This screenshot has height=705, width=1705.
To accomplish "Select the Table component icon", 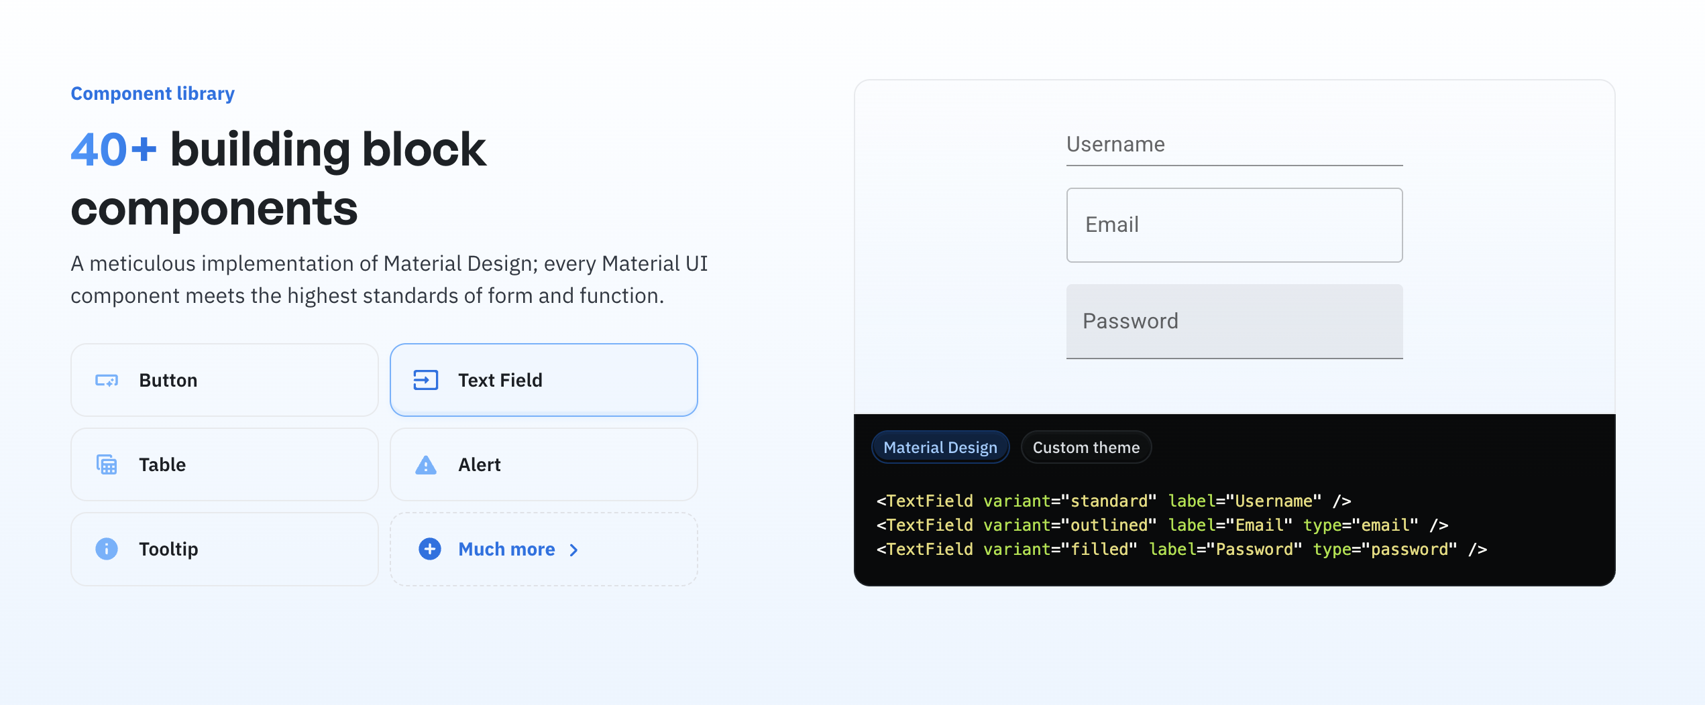I will (105, 464).
